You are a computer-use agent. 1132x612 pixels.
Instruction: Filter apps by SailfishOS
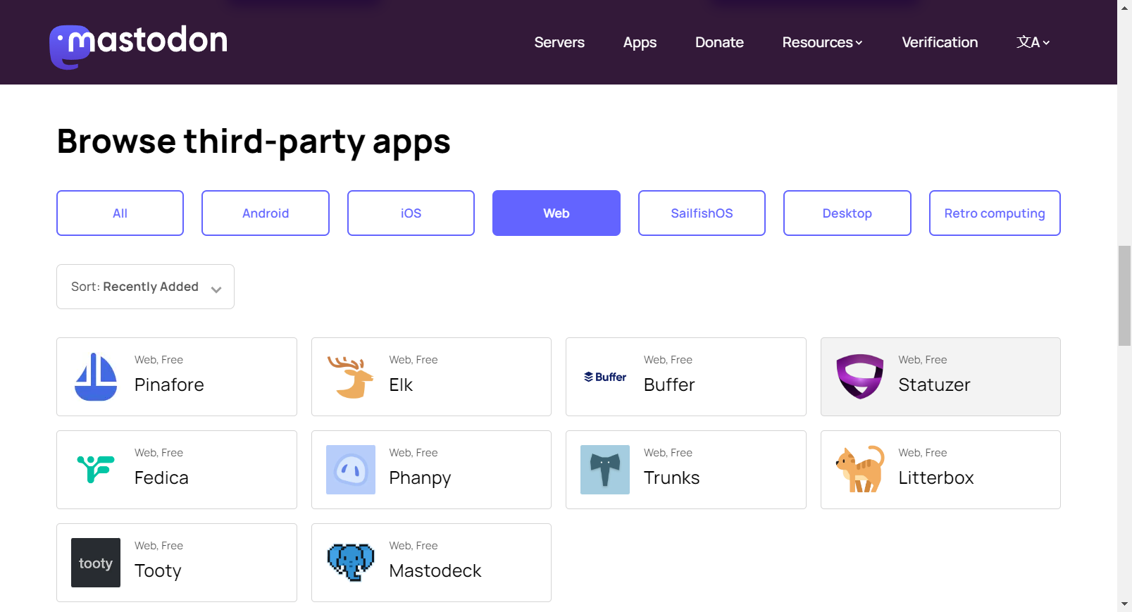point(702,213)
